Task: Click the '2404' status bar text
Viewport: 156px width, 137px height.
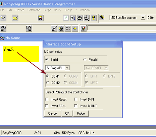Action: (38, 133)
